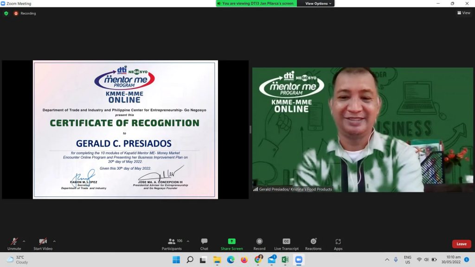The image size is (475, 267).
Task: Select Gerald Presiados video tile
Action: [x=362, y=130]
